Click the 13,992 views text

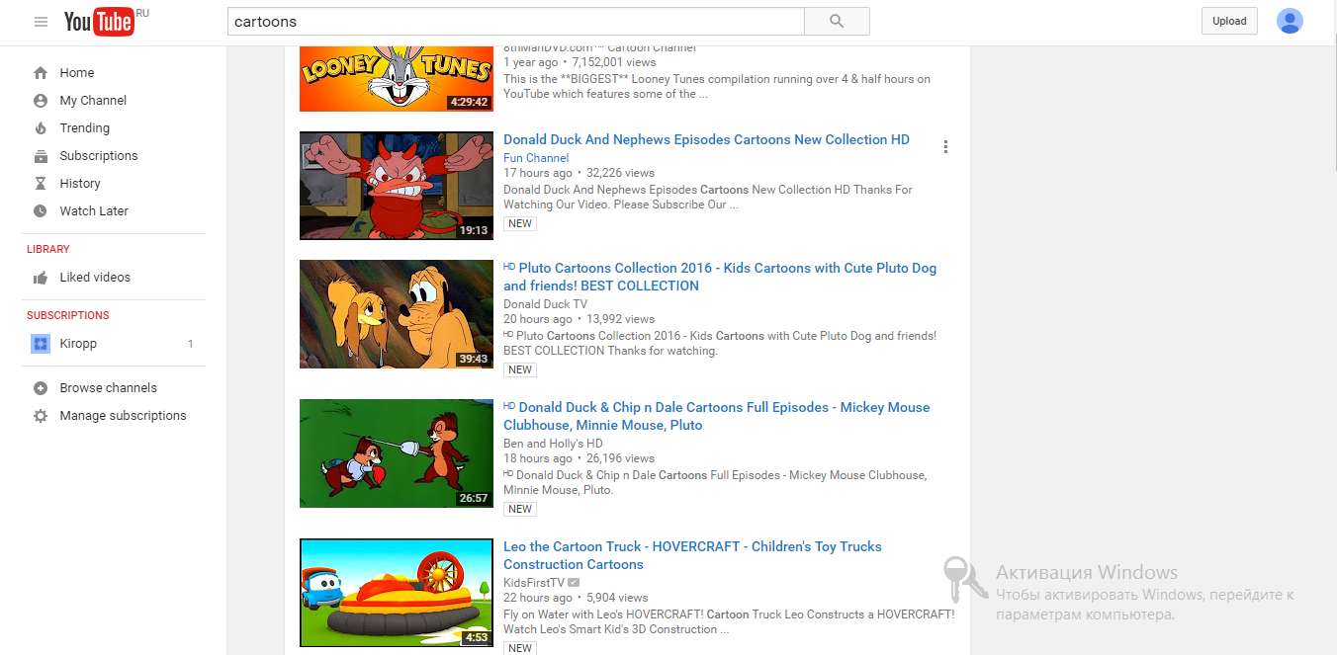[620, 319]
